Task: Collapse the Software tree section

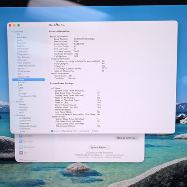Action: click(x=15, y=116)
